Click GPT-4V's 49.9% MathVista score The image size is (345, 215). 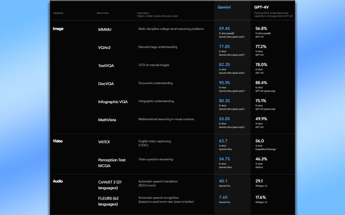(x=262, y=119)
